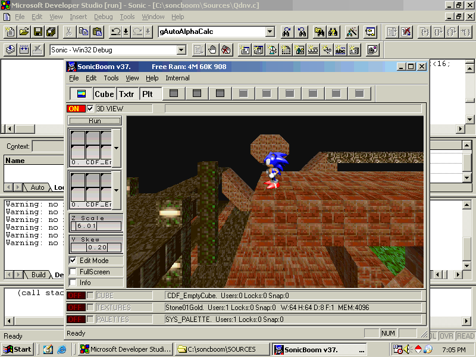Click the Paste clipboard icon
Image resolution: width=476 pixels, height=357 pixels.
point(97,32)
